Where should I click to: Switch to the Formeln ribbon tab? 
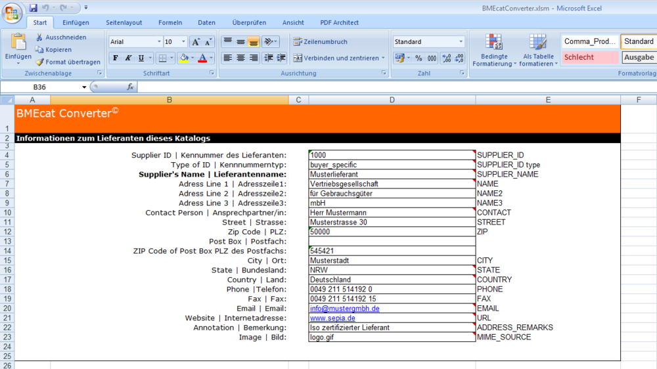(170, 22)
